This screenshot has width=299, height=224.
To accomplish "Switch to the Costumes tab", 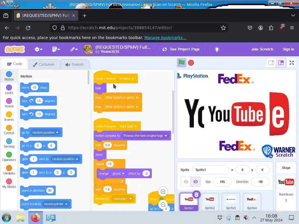I will coord(44,64).
